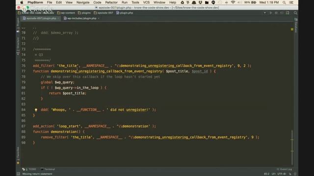Screen dimensions: 314x176
Task: Click the Run button in toolbar
Action: (271, 13)
